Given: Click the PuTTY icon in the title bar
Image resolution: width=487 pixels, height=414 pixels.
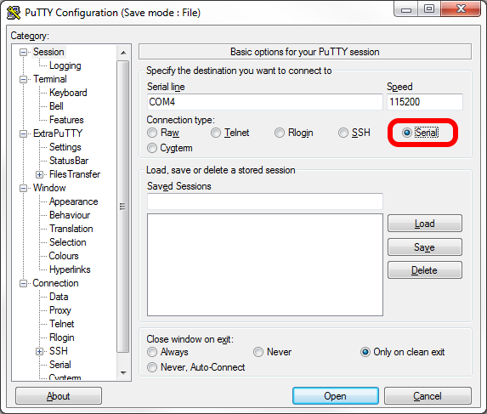Looking at the screenshot, I should pyautogui.click(x=14, y=13).
